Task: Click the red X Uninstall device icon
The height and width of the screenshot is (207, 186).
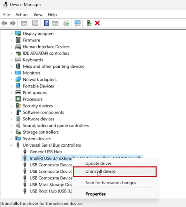Action: [97, 23]
